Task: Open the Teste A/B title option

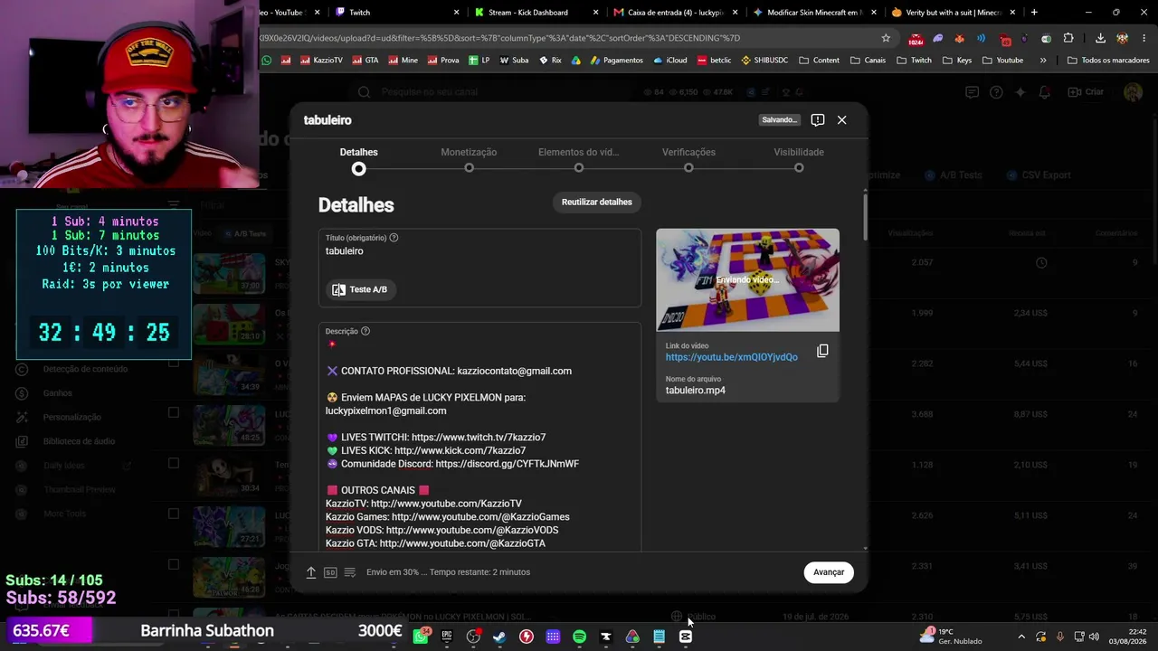Action: click(360, 289)
